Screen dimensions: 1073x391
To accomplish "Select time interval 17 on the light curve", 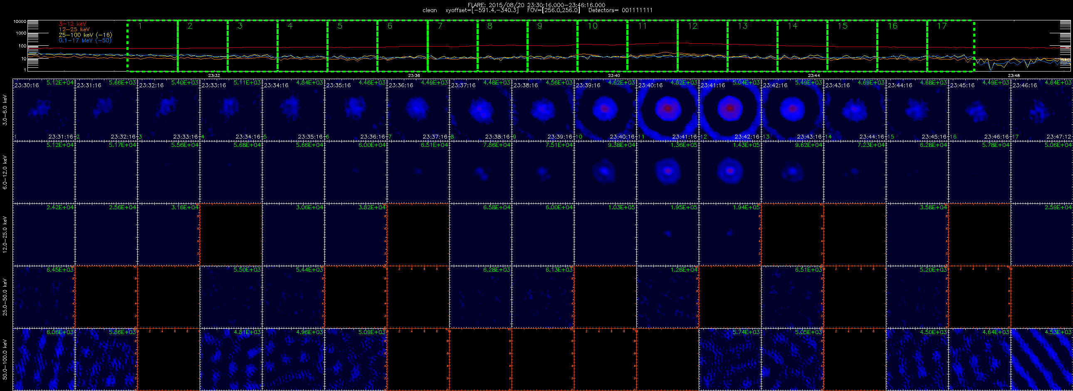I will (951, 46).
